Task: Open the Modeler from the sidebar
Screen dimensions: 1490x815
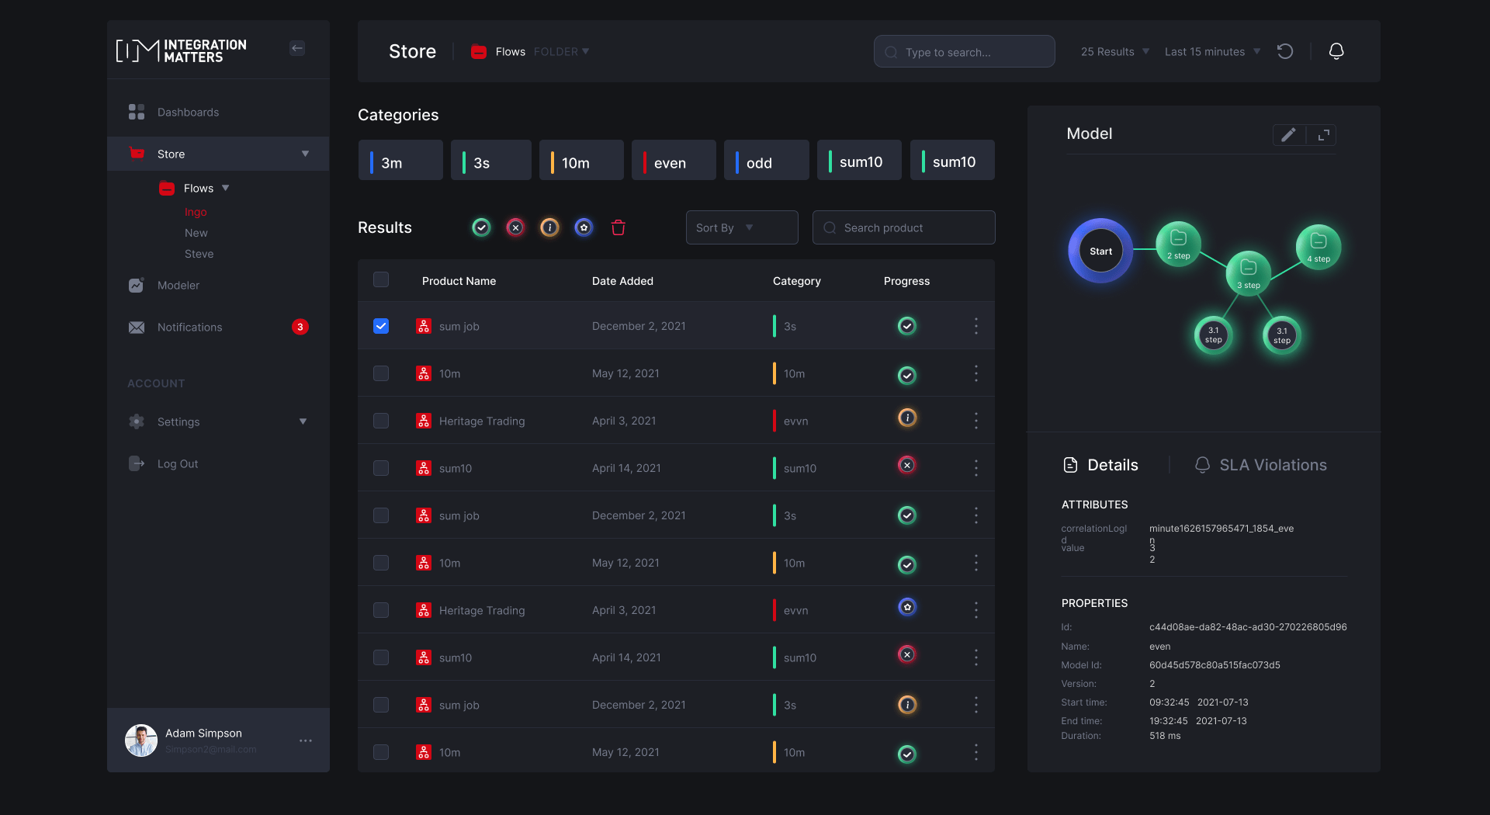Action: coord(179,285)
